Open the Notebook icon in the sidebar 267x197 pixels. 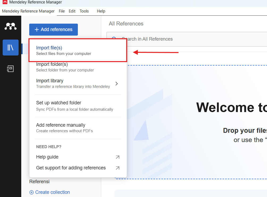click(x=10, y=68)
